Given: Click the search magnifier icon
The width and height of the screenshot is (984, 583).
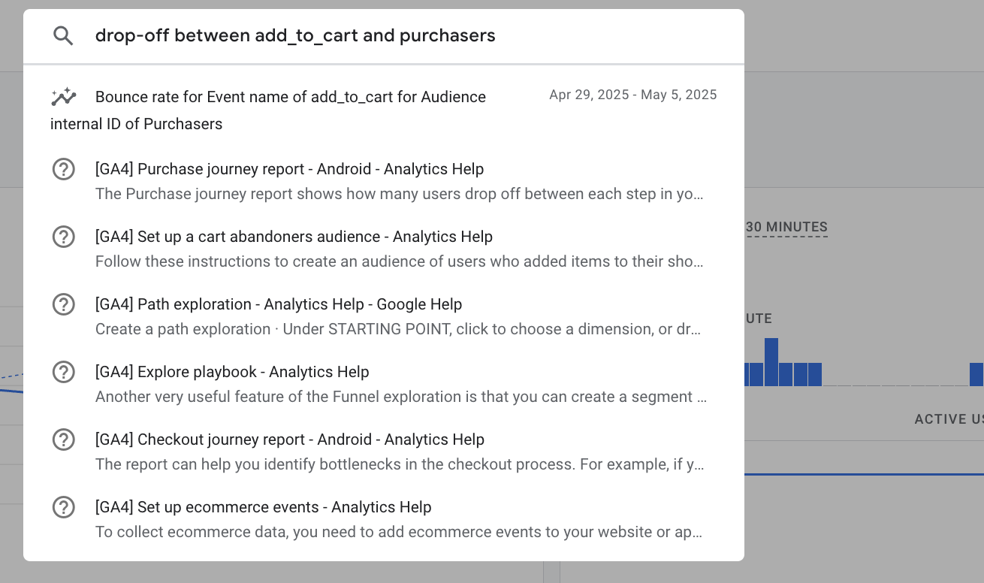Looking at the screenshot, I should tap(63, 35).
